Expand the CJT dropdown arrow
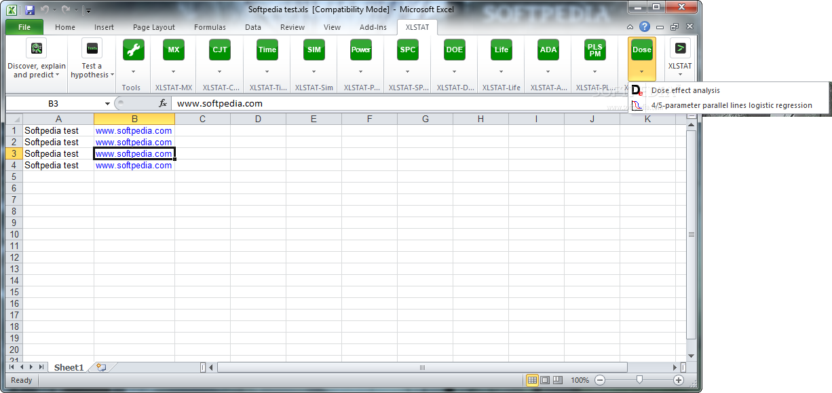This screenshot has width=832, height=393. (x=220, y=71)
